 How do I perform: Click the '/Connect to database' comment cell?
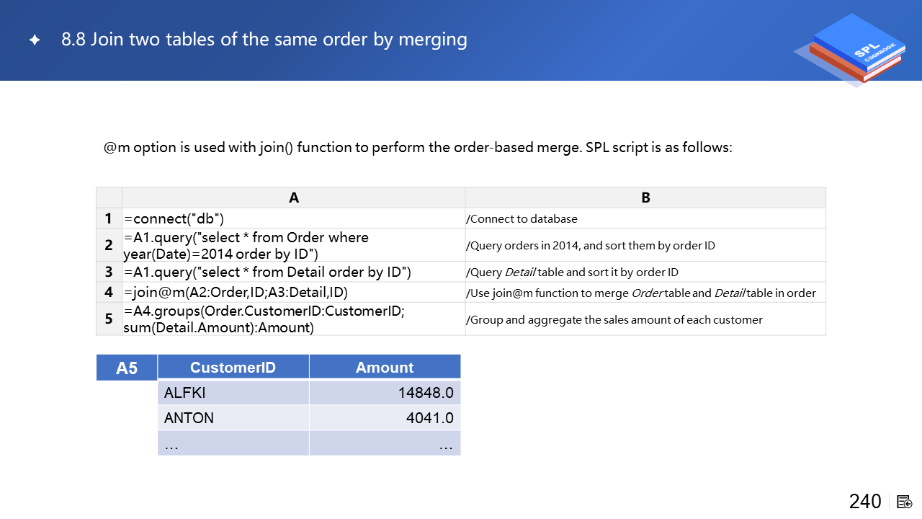click(645, 218)
